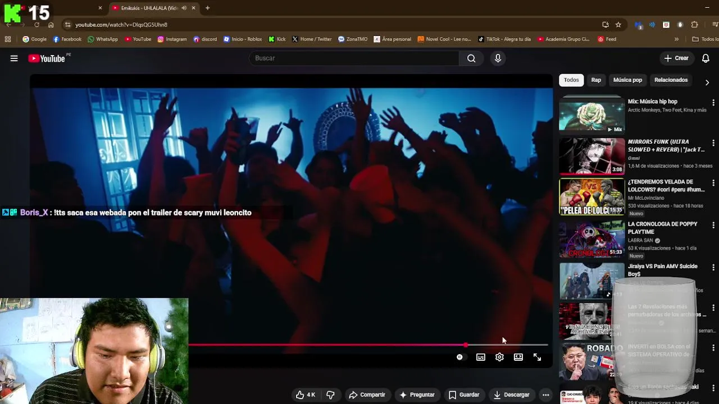Toggle subtitles in the video player
The height and width of the screenshot is (404, 719).
point(481,357)
